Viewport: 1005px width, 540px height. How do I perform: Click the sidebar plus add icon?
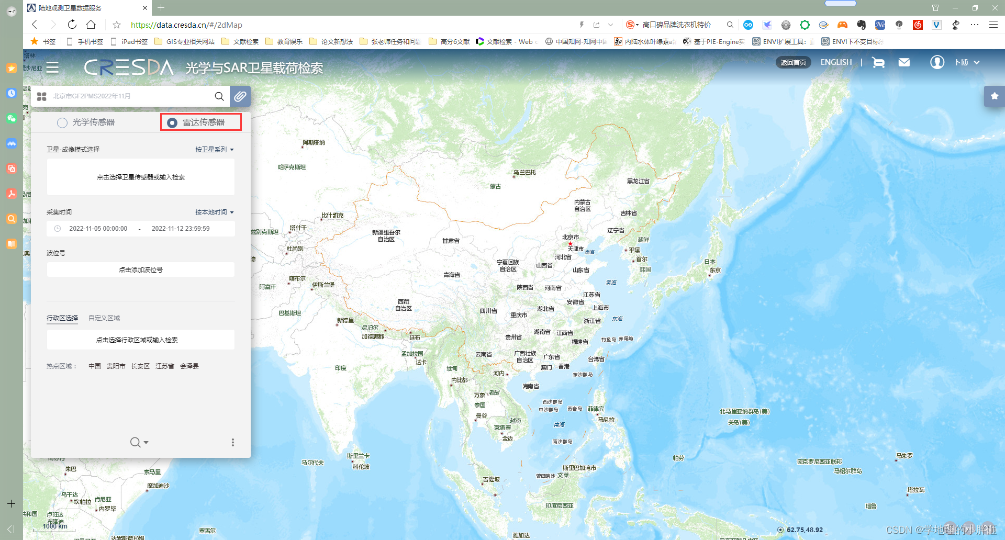tap(12, 504)
